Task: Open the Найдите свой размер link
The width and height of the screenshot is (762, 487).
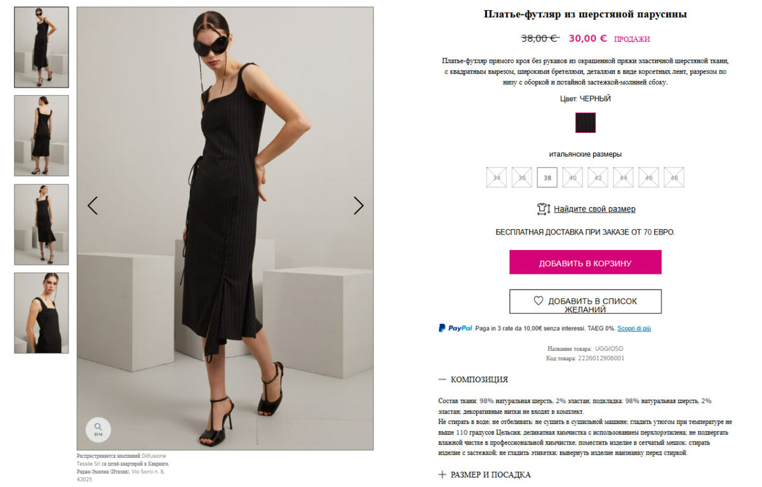Action: (594, 209)
